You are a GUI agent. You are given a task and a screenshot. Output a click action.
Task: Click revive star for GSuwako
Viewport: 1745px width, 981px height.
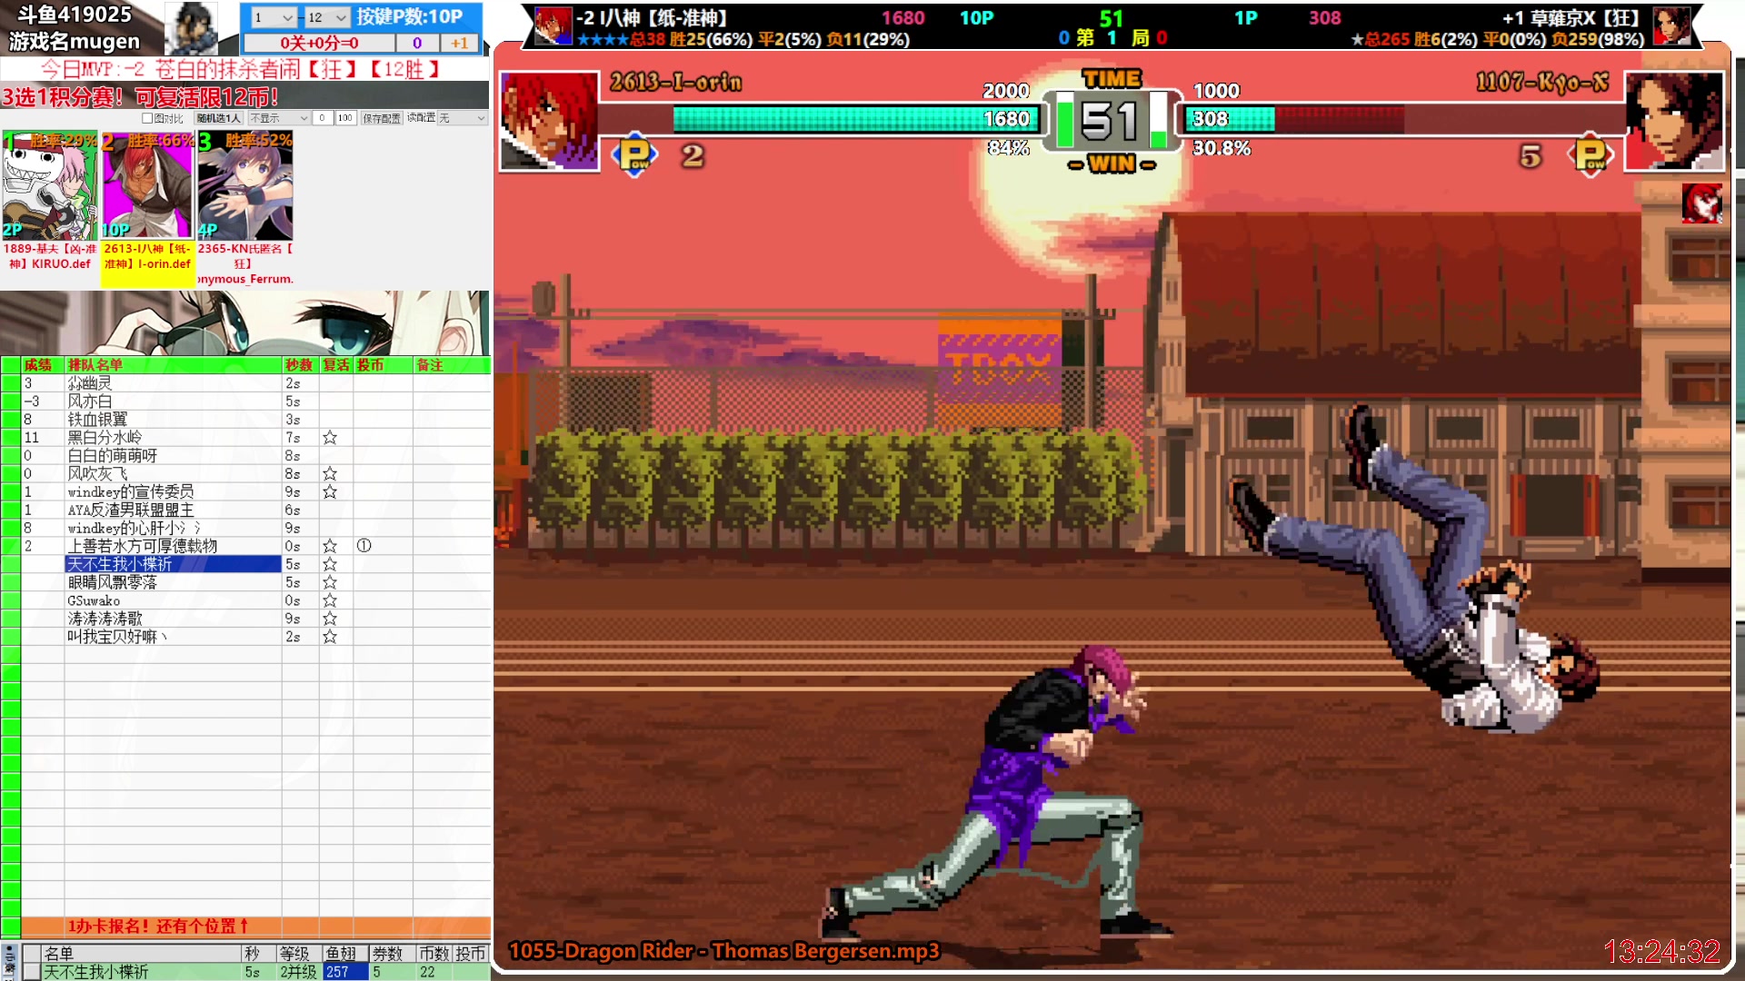coord(330,600)
